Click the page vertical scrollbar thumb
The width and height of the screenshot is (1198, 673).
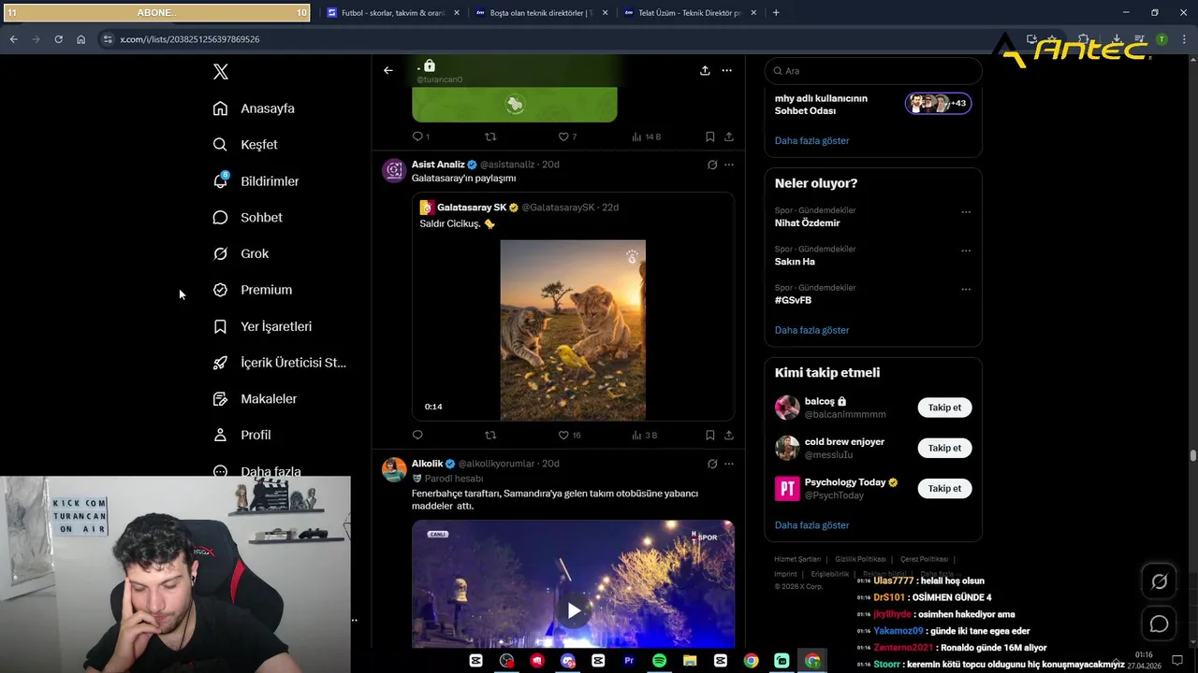pos(1192,455)
